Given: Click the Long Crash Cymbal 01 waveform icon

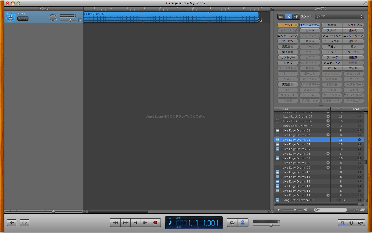Looking at the screenshot, I should [x=277, y=200].
